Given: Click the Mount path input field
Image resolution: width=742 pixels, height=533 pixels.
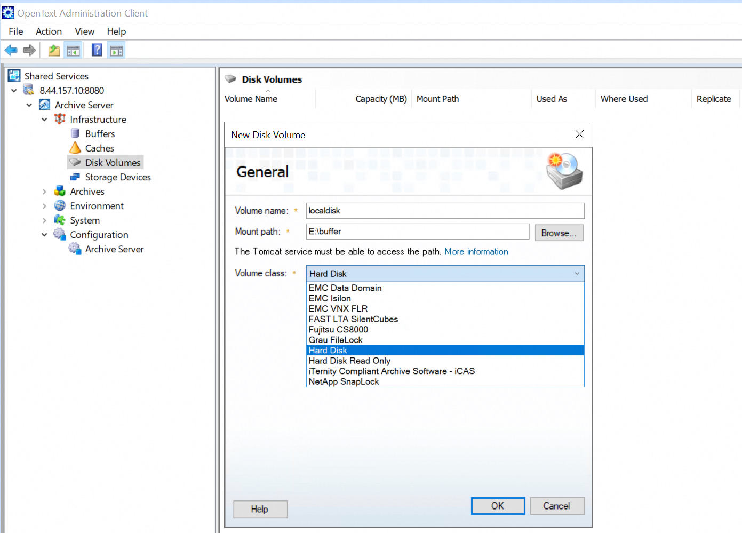Looking at the screenshot, I should 418,232.
